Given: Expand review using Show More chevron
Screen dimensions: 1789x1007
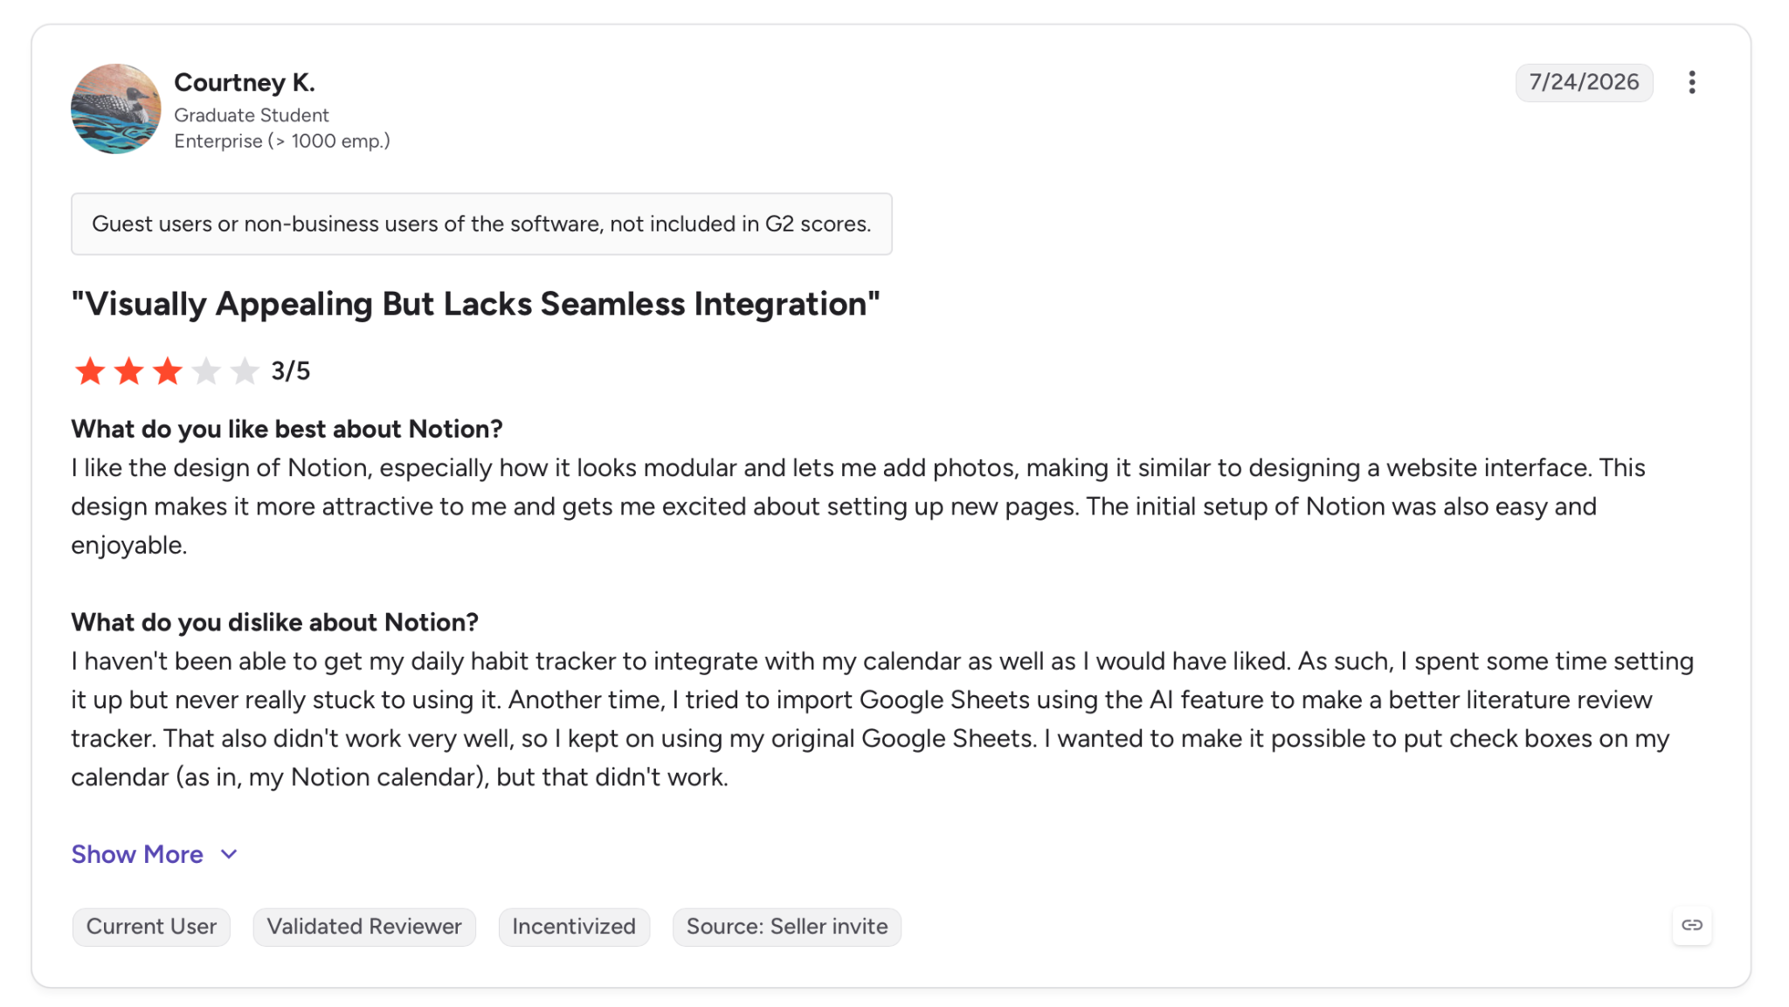Looking at the screenshot, I should point(229,854).
